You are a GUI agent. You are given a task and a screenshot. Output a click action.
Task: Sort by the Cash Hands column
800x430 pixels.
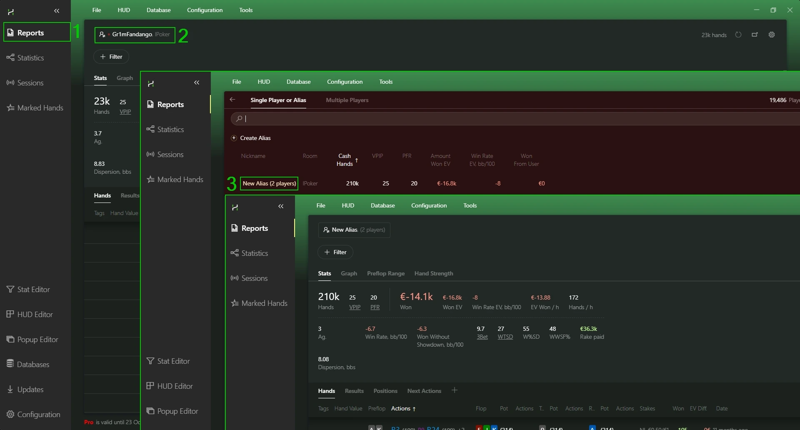(x=345, y=160)
